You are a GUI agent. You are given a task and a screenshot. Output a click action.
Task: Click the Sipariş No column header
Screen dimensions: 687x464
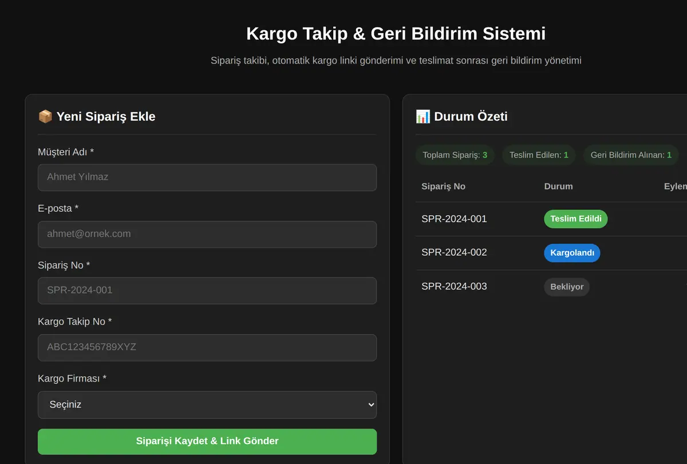click(443, 187)
